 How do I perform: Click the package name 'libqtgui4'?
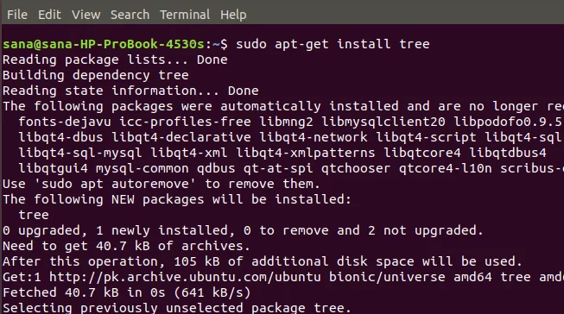(x=54, y=168)
